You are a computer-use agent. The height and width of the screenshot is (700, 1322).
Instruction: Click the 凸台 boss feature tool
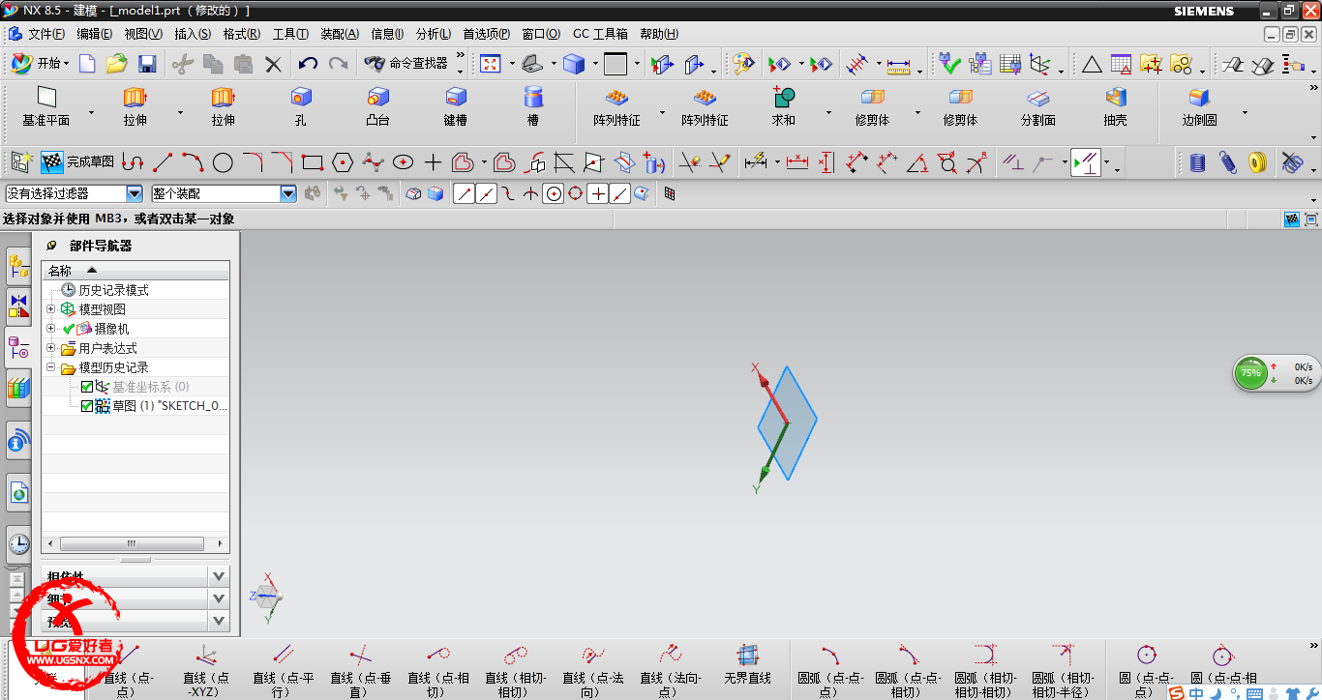coord(377,106)
